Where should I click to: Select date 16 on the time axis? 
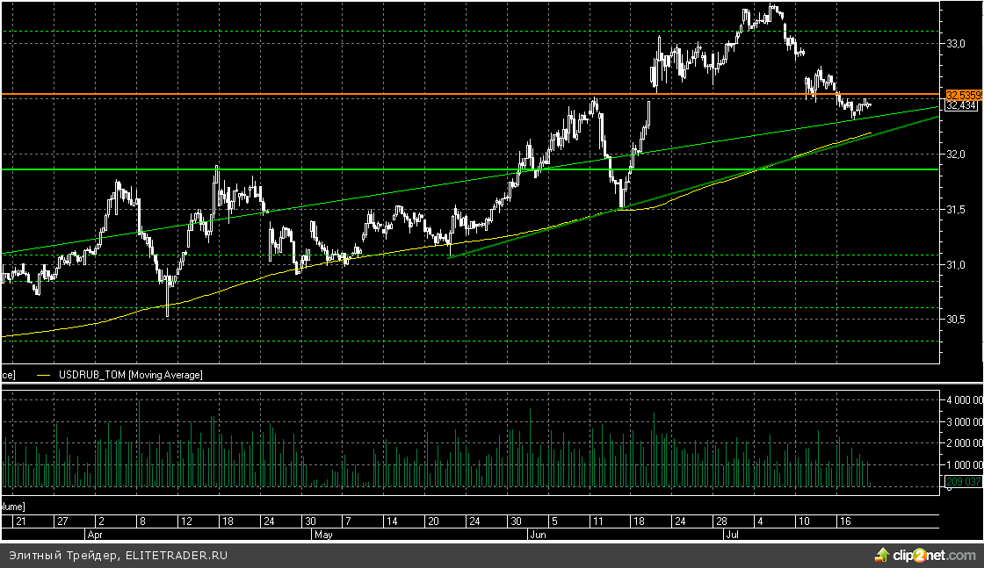pos(844,521)
